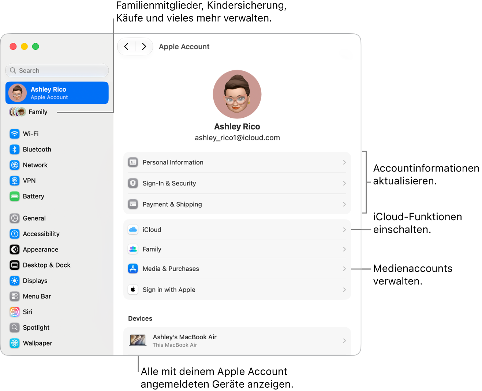Expand Personal Information row chevron
Image resolution: width=482 pixels, height=391 pixels.
coord(344,162)
